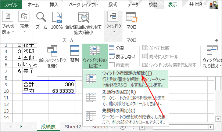
Task: Click horizontal scrollbar right arrow
Action: click(211, 127)
